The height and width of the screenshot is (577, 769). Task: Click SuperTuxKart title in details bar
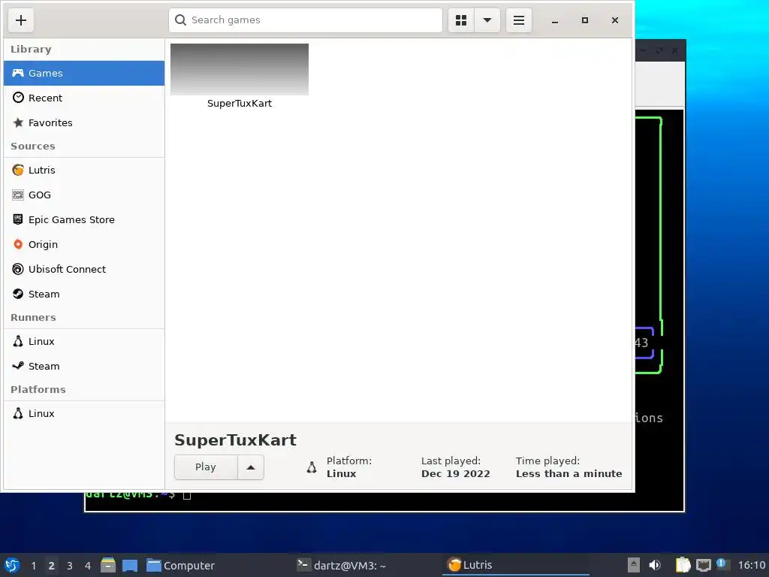[235, 440]
